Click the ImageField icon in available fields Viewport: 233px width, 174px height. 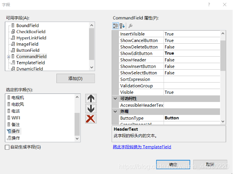pos(13,44)
